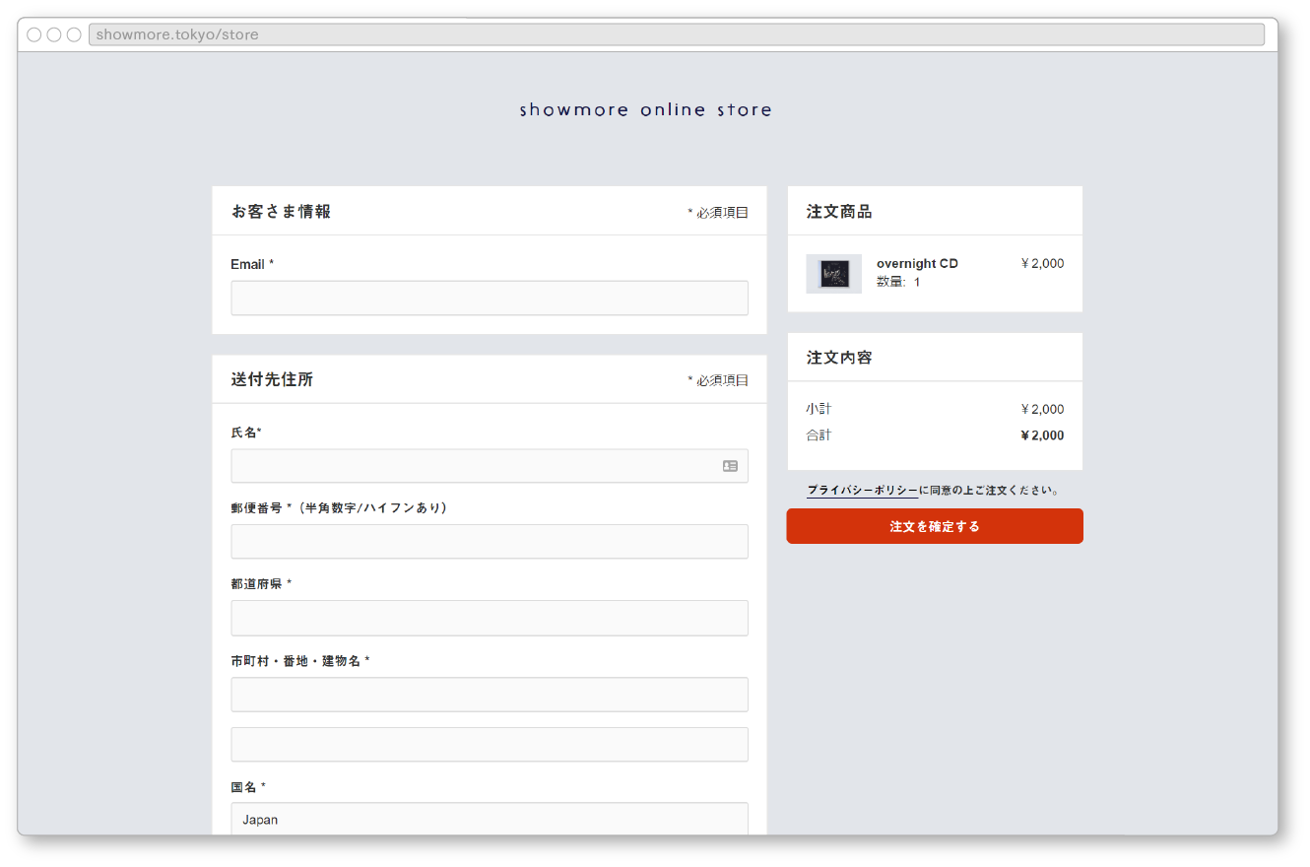Click the 注文内容 panel heading

839,358
